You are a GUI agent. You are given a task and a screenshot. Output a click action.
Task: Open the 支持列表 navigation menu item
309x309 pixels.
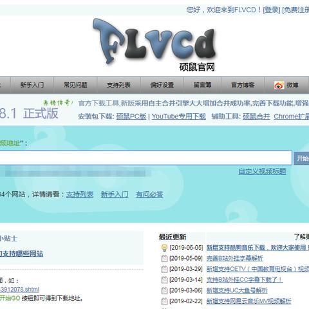118,85
